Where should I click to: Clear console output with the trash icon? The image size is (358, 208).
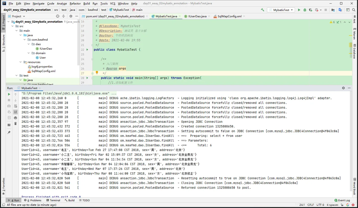(15, 124)
